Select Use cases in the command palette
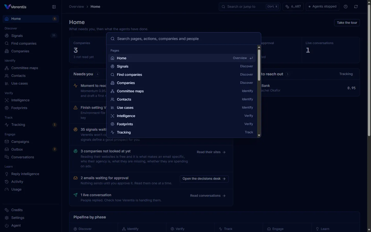The image size is (371, 232). pyautogui.click(x=182, y=107)
